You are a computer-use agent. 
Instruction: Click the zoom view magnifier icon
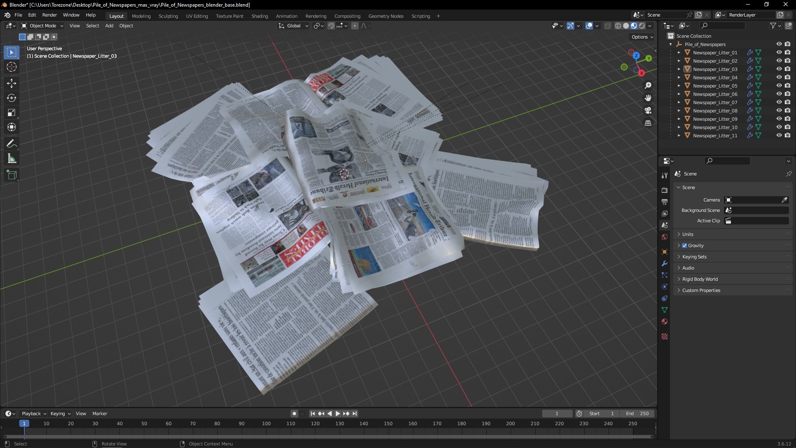pos(648,85)
